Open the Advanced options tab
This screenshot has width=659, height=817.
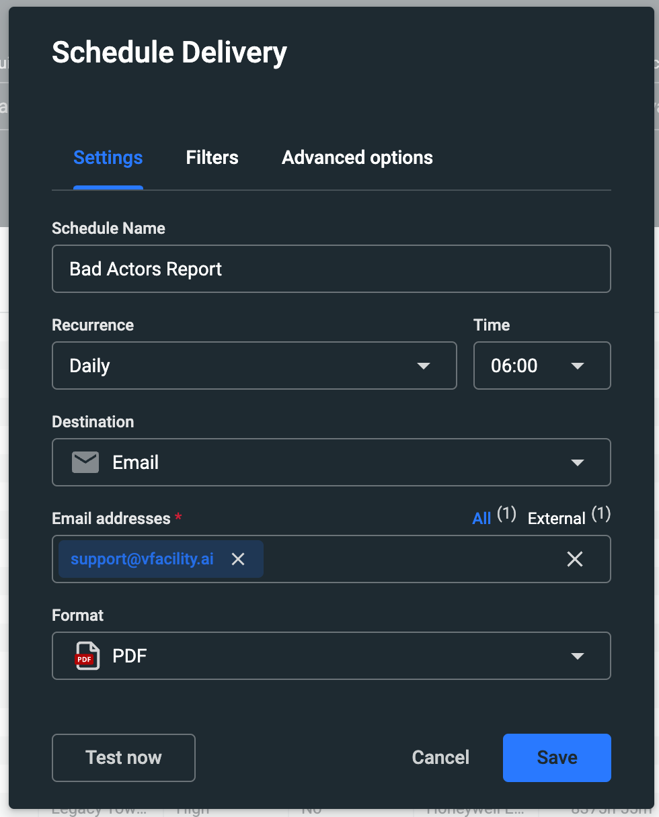point(357,158)
